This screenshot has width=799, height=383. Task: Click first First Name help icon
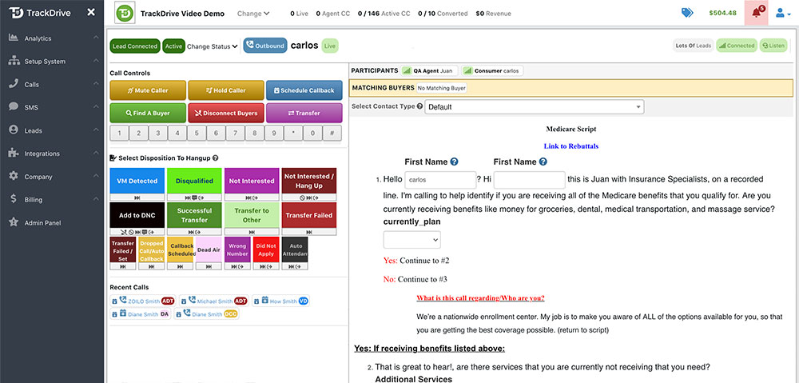(454, 162)
